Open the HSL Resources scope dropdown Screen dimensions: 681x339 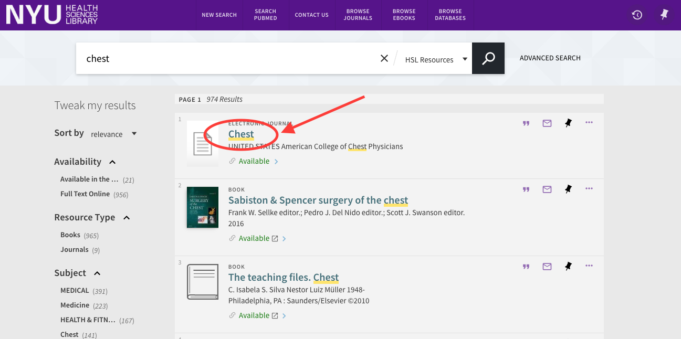coord(436,59)
